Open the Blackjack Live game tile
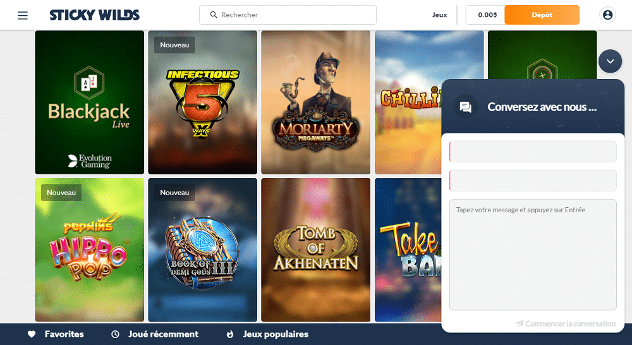This screenshot has width=632, height=345. (x=90, y=102)
